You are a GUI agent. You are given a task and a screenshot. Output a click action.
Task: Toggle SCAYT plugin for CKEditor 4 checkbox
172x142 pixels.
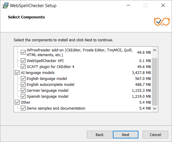tap(23, 67)
